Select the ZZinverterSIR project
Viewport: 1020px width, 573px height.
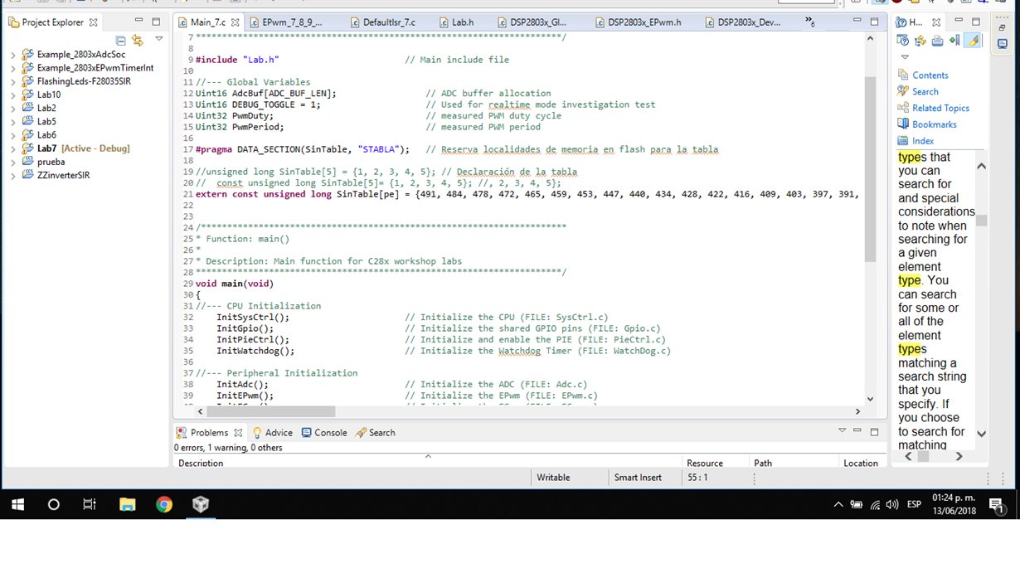pyautogui.click(x=63, y=175)
